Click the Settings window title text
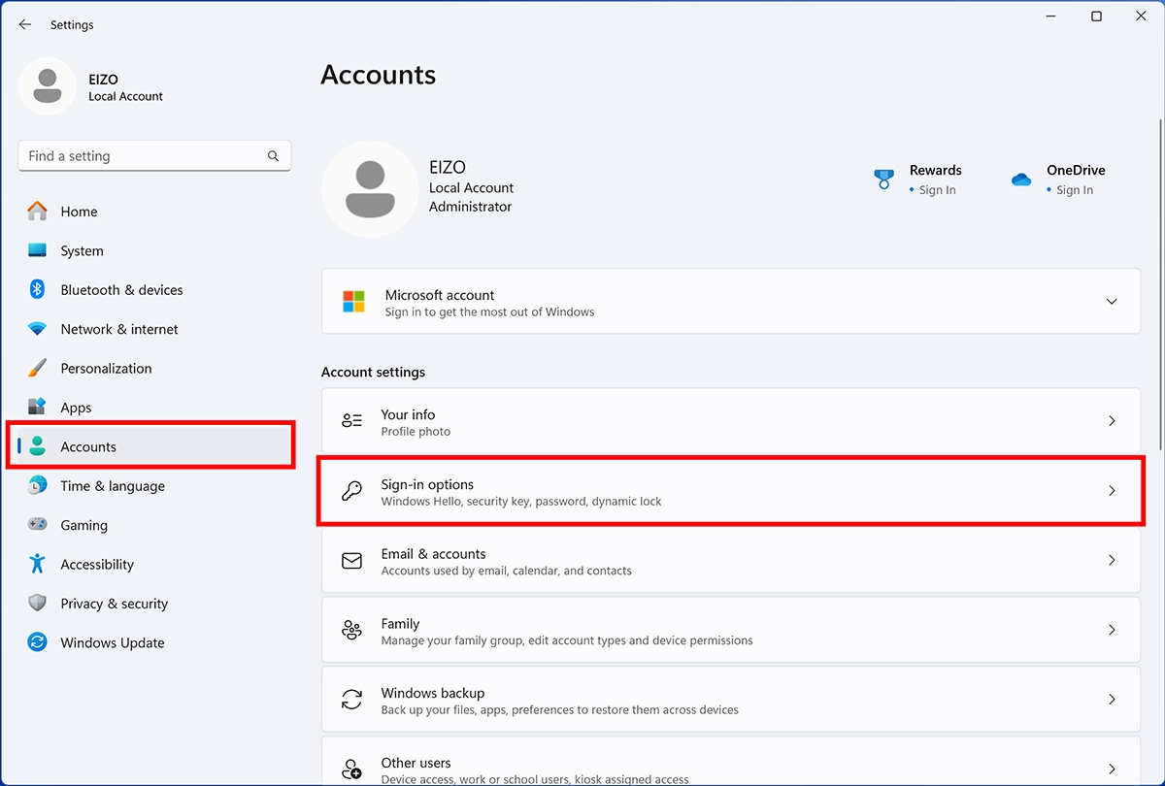 (72, 25)
